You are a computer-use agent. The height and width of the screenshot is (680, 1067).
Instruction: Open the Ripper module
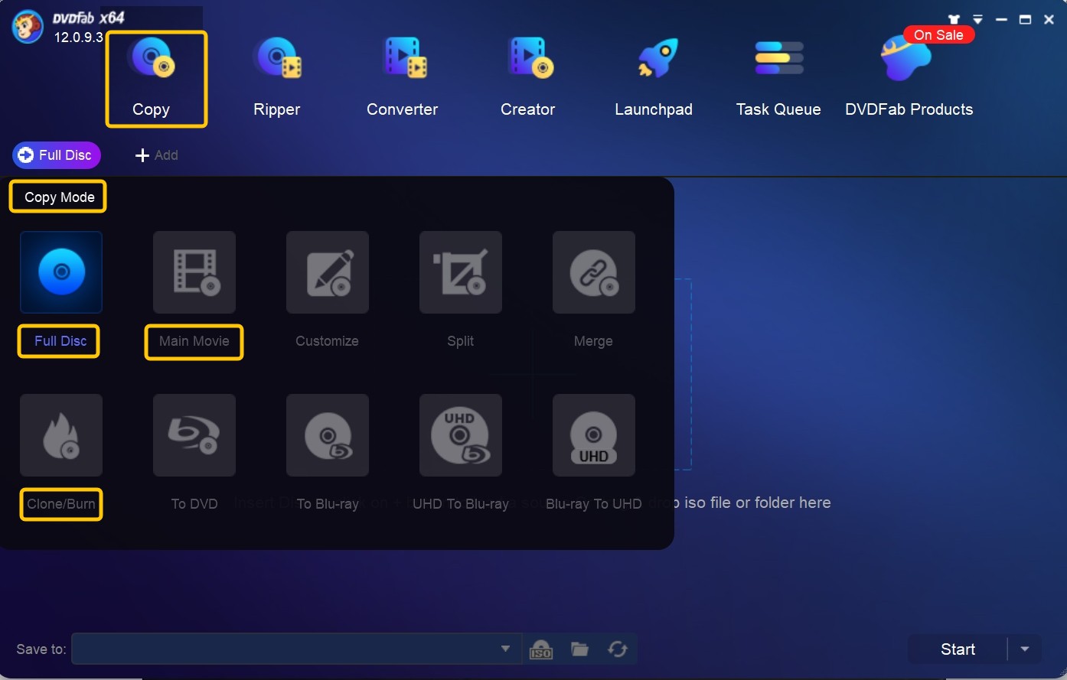coord(277,79)
